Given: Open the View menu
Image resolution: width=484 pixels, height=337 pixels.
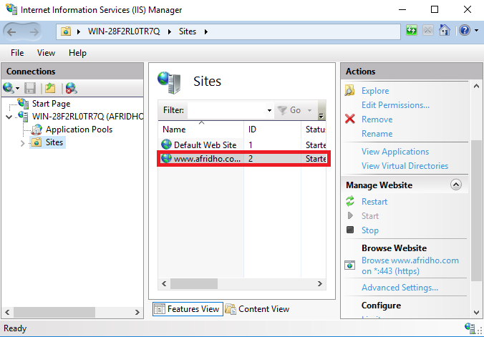Looking at the screenshot, I should click(x=46, y=53).
